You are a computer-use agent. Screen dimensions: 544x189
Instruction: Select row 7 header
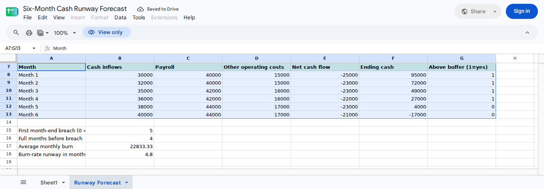point(9,67)
